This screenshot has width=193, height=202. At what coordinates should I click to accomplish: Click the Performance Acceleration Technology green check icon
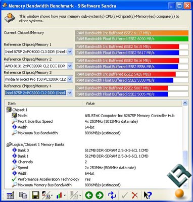(x=14, y=179)
